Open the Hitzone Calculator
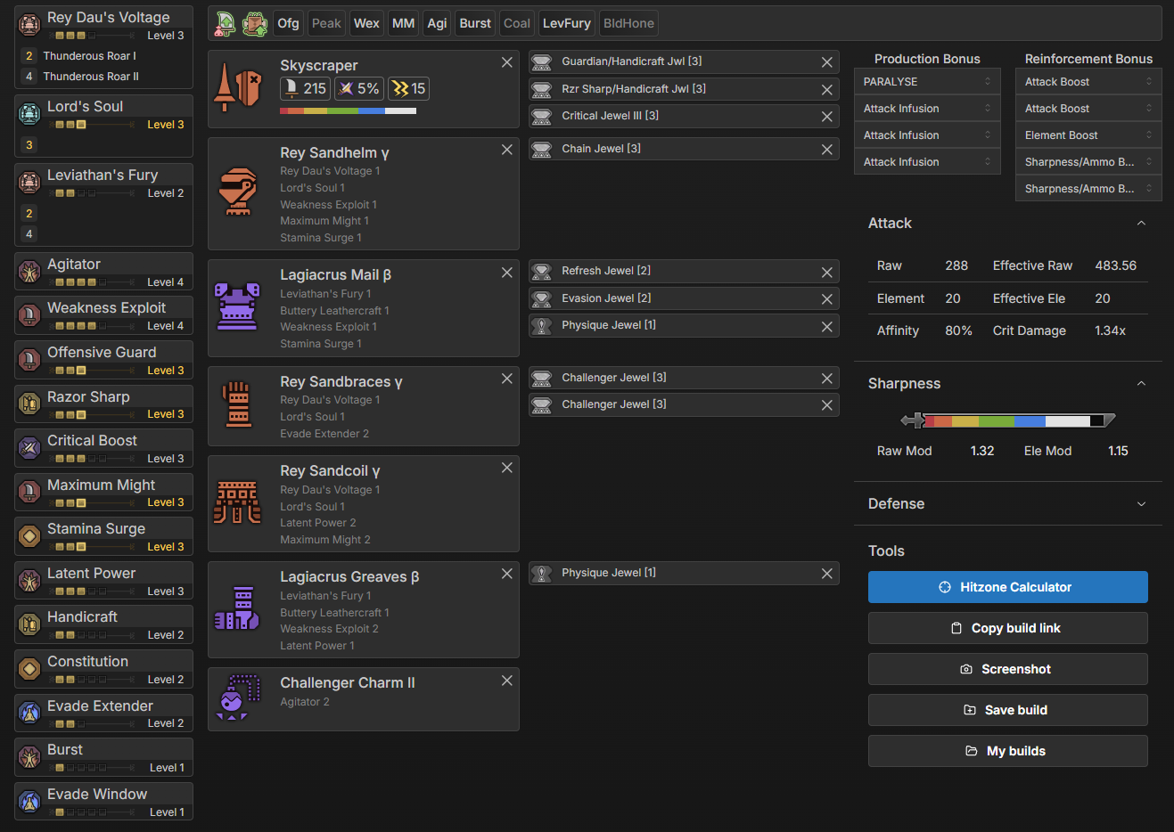 [1007, 587]
